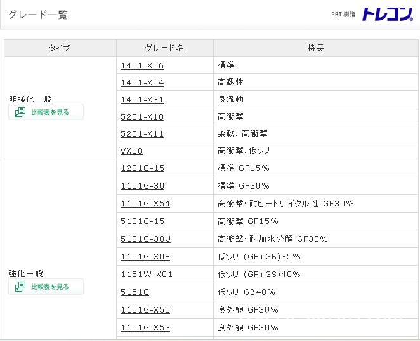The height and width of the screenshot is (341, 420).
Task: Open 比較表を見る button for 非強化一般
Action: pos(49,113)
